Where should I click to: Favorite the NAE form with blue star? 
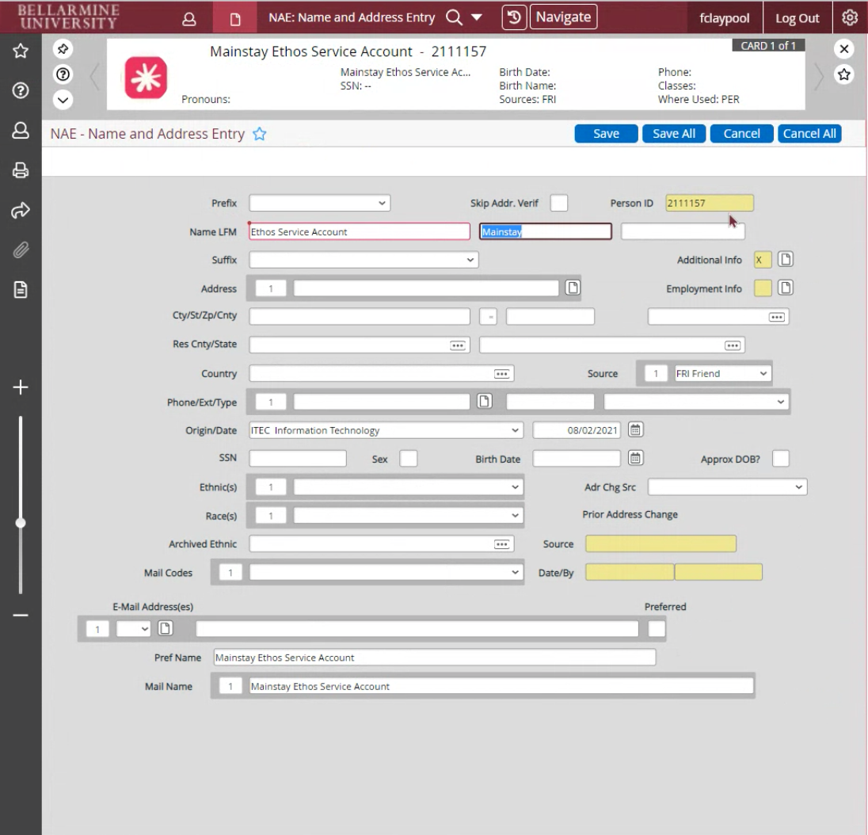(260, 134)
